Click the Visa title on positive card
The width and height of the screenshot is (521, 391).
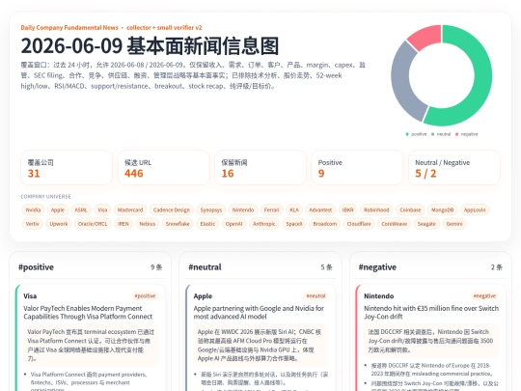[x=30, y=296]
